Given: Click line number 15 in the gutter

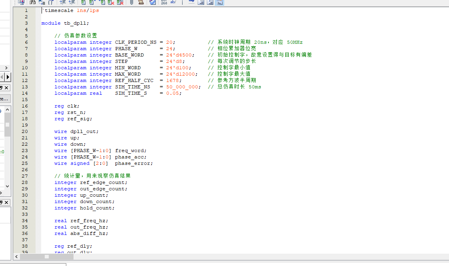Looking at the screenshot, I should tap(25, 100).
